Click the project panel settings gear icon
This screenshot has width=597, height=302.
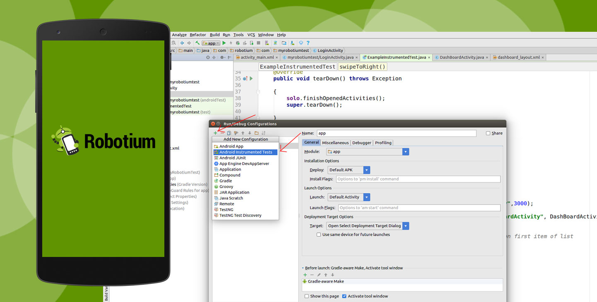pyautogui.click(x=222, y=57)
